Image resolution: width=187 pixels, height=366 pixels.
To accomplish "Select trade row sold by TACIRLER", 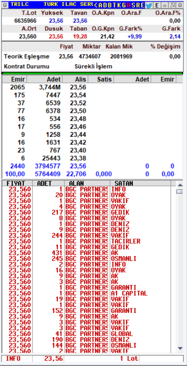I will (86, 241).
